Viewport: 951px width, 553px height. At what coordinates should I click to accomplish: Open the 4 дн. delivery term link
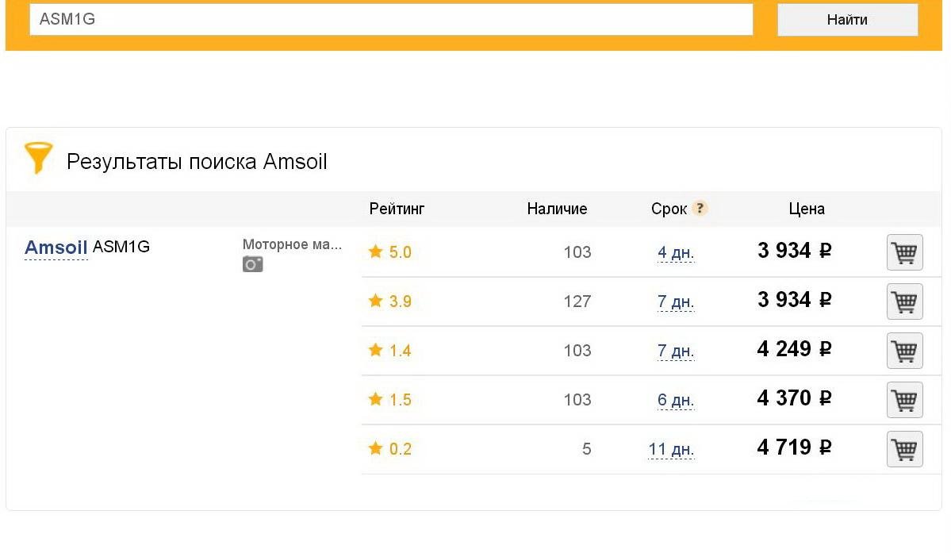[676, 252]
